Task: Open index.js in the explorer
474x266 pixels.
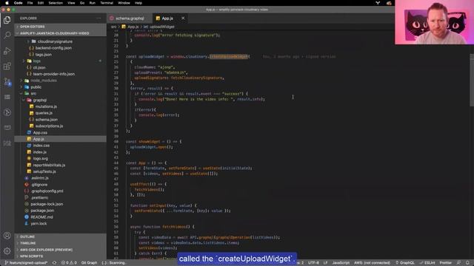Action: pyautogui.click(x=39, y=152)
